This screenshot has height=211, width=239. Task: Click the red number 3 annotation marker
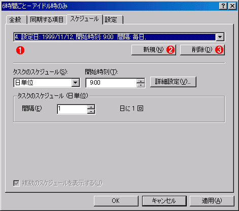pos(219,50)
